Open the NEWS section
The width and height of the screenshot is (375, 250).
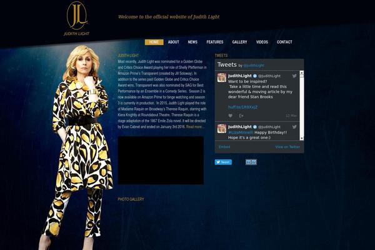(192, 42)
